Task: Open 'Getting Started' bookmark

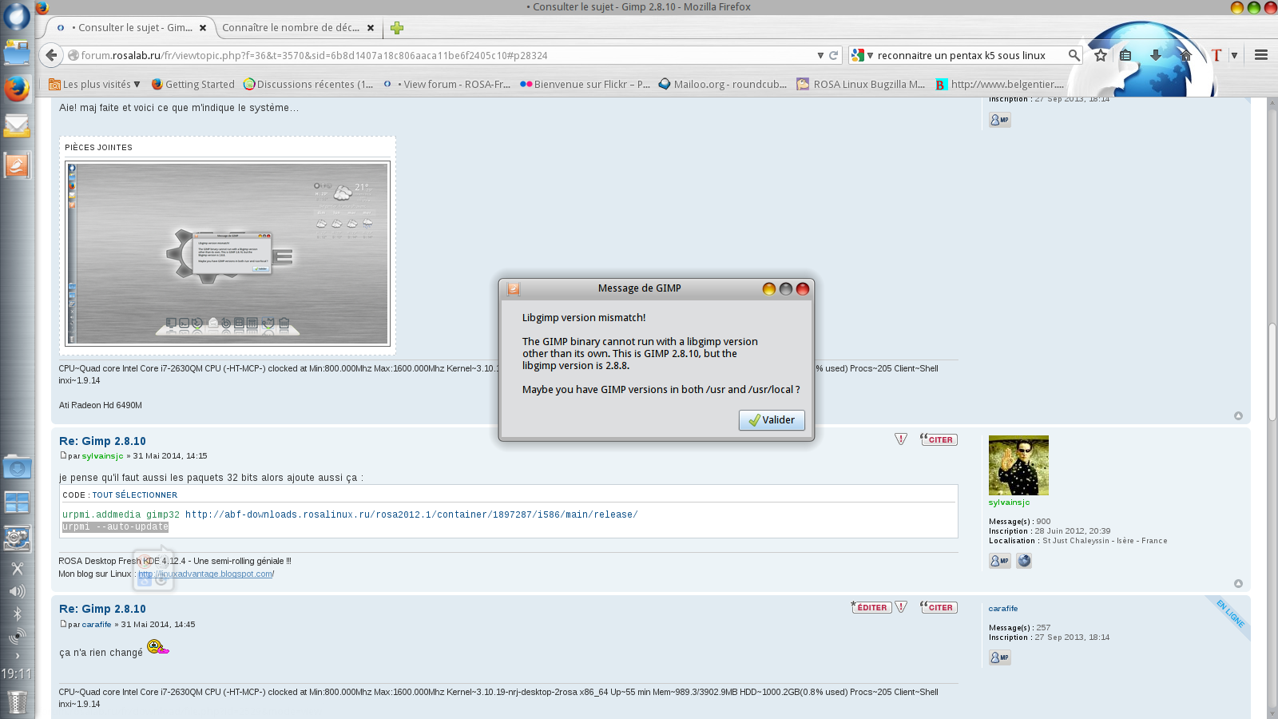Action: 192,84
